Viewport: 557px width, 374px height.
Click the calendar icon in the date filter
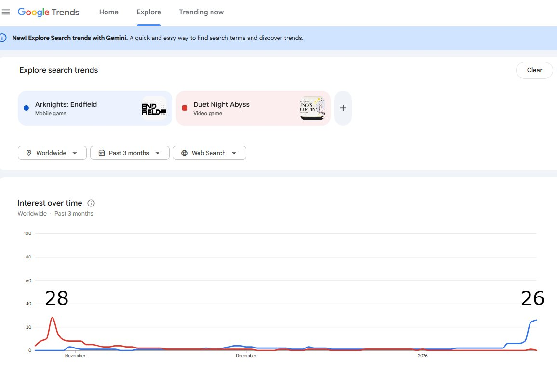pyautogui.click(x=102, y=153)
